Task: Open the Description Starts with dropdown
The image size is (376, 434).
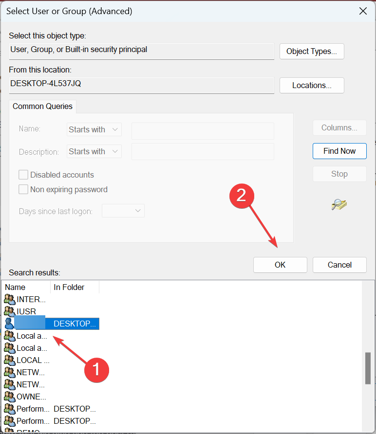Action: pyautogui.click(x=94, y=151)
